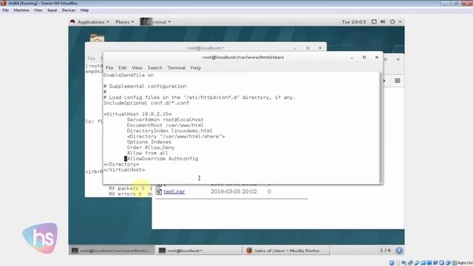
Task: Click the blue notification icon beside workspace switcher
Action: point(399,250)
